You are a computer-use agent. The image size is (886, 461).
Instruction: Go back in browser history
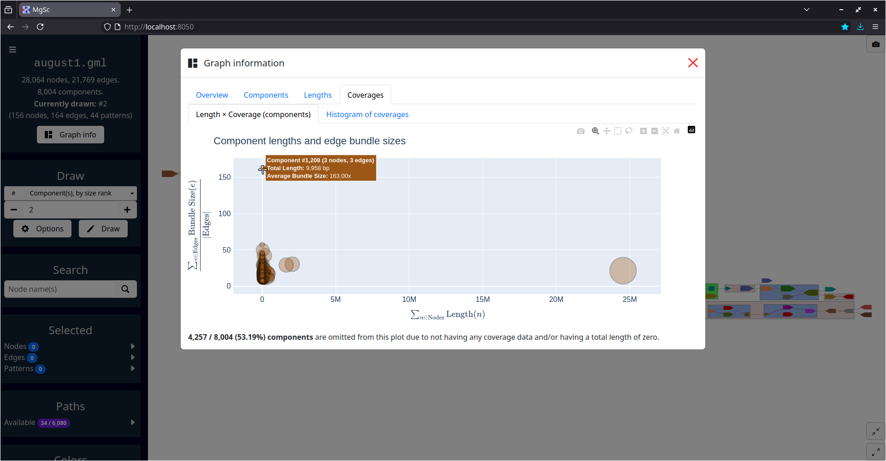[x=11, y=27]
